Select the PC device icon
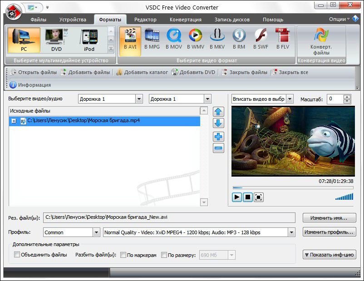This screenshot has width=364, height=281. [x=24, y=40]
